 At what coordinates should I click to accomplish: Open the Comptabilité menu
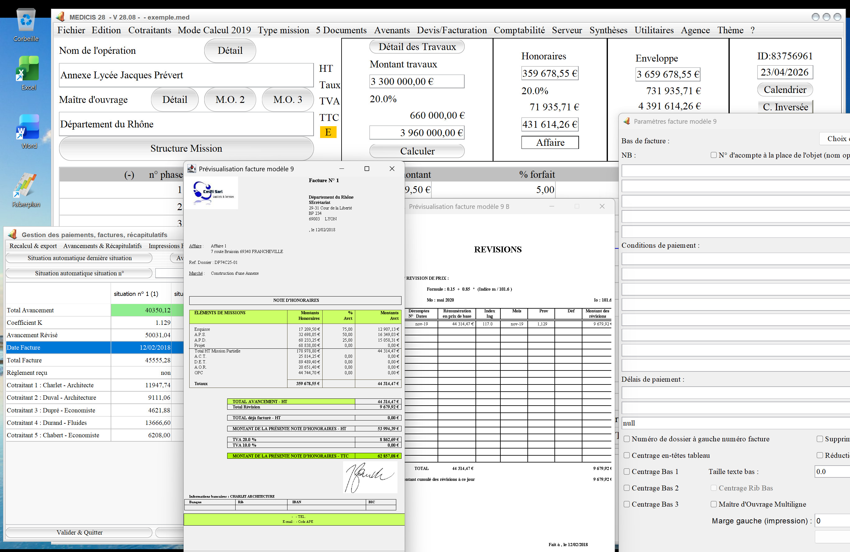click(519, 30)
